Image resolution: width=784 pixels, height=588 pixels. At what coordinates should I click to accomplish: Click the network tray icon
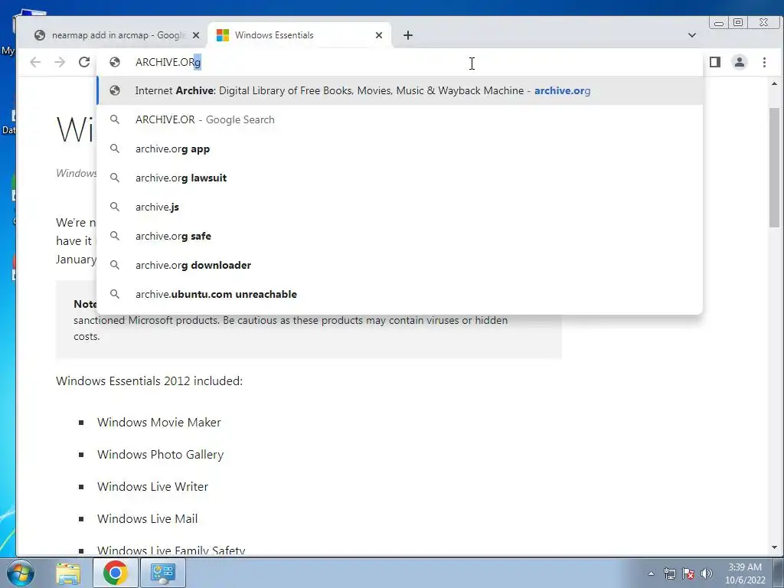pos(669,573)
